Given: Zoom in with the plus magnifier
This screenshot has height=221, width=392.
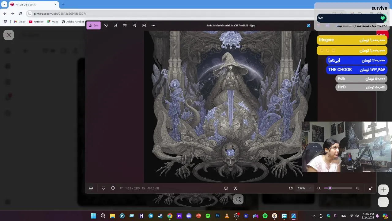Looking at the screenshot, I should pos(357,188).
